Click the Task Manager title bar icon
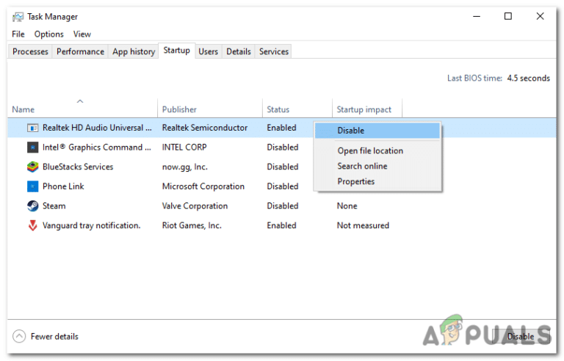 pos(18,17)
